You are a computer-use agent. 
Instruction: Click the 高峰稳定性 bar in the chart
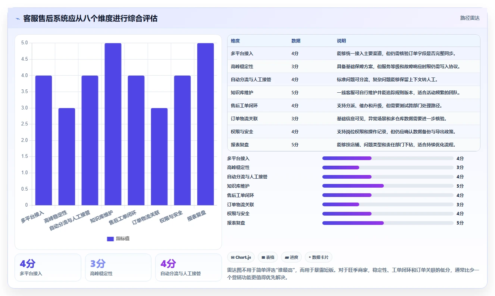[x=67, y=156]
